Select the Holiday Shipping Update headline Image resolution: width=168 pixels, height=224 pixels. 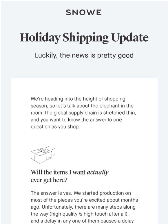84,38
